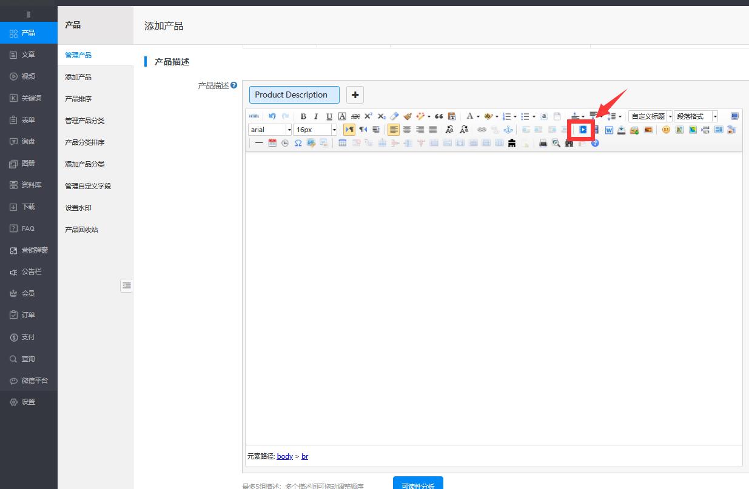Select the Product Description tab

(x=294, y=95)
